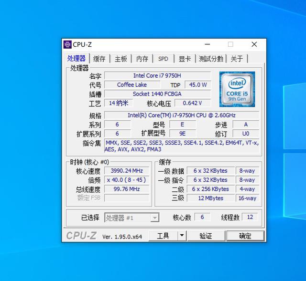Click the 步进 value A
Screen dimensions: 306x281
pos(246,125)
